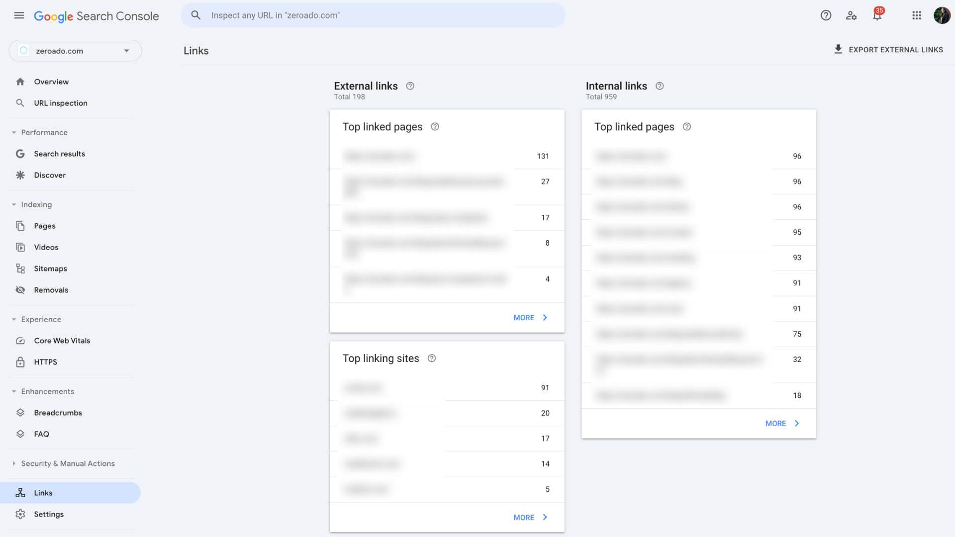955x537 pixels.
Task: Click the Removals eye icon
Action: 20,290
